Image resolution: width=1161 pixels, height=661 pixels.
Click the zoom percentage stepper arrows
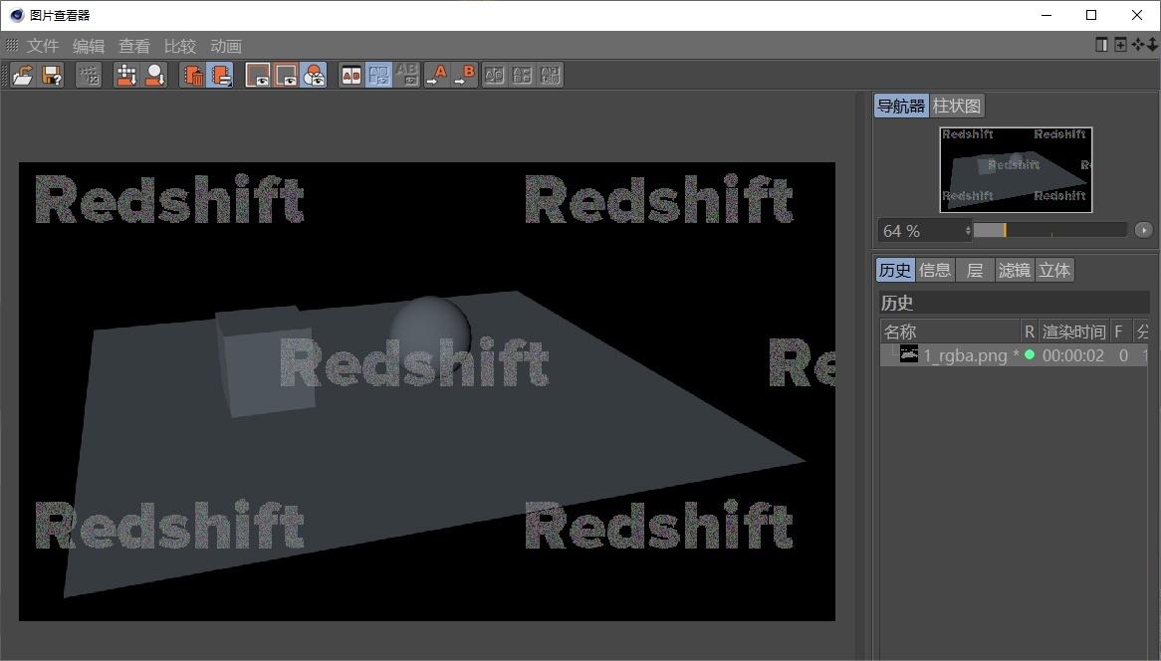pos(968,231)
